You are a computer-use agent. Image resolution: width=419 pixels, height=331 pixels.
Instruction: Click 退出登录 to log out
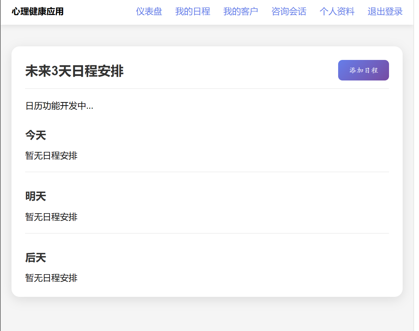pyautogui.click(x=385, y=11)
